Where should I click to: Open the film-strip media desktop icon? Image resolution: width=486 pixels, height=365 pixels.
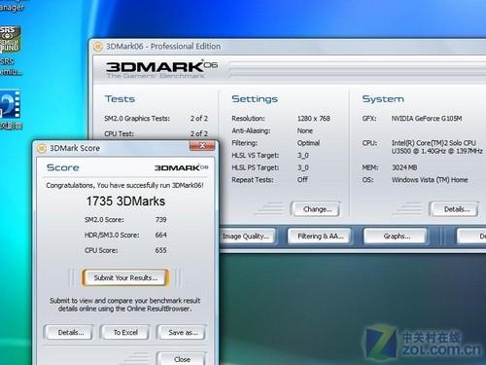pos(10,110)
